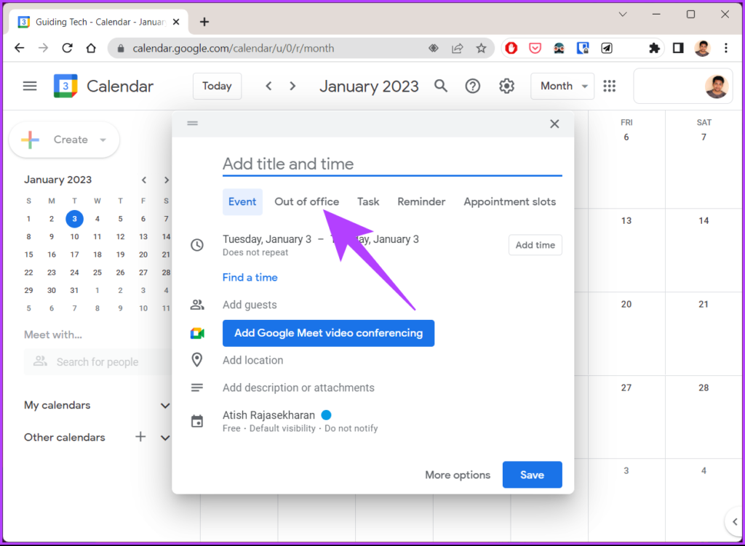Viewport: 745px width, 546px height.
Task: Open the Google account avatar in Calendar
Action: coord(717,86)
